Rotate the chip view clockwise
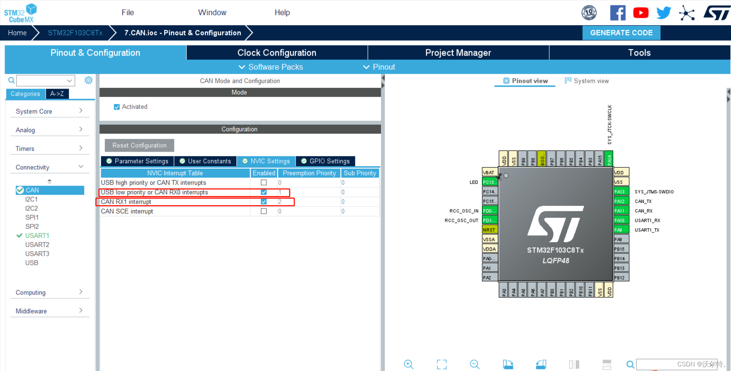 click(508, 364)
